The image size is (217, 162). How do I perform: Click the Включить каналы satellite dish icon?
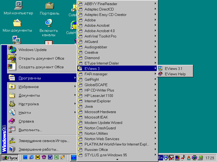click(49, 23)
